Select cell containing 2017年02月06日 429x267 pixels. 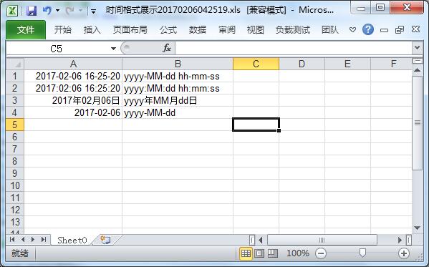point(73,100)
